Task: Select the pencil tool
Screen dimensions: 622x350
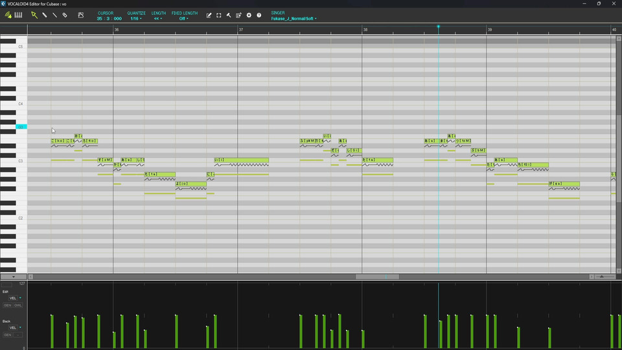Action: coord(44,15)
